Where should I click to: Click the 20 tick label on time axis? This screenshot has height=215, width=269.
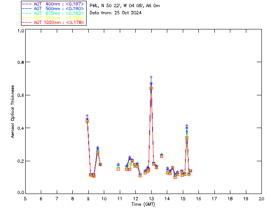261,198
